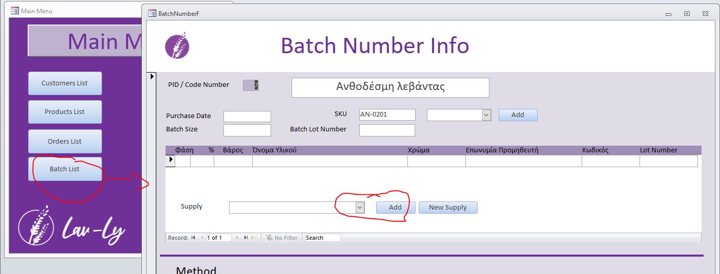Image resolution: width=720 pixels, height=274 pixels.
Task: Click the Lot Number cell in subform row
Action: click(669, 161)
